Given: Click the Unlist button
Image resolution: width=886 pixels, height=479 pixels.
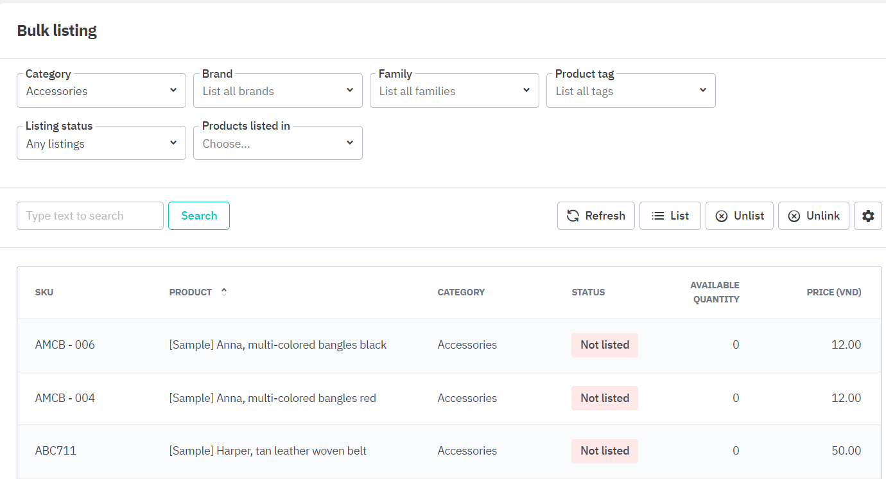Looking at the screenshot, I should pos(739,216).
